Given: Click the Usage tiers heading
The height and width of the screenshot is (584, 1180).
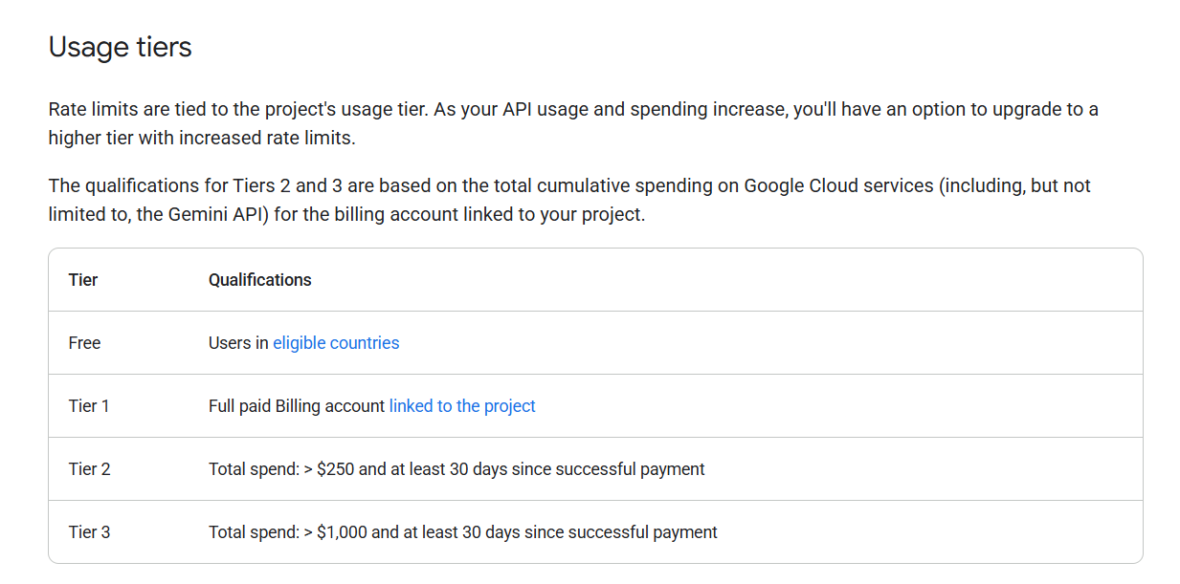Looking at the screenshot, I should click(x=121, y=47).
